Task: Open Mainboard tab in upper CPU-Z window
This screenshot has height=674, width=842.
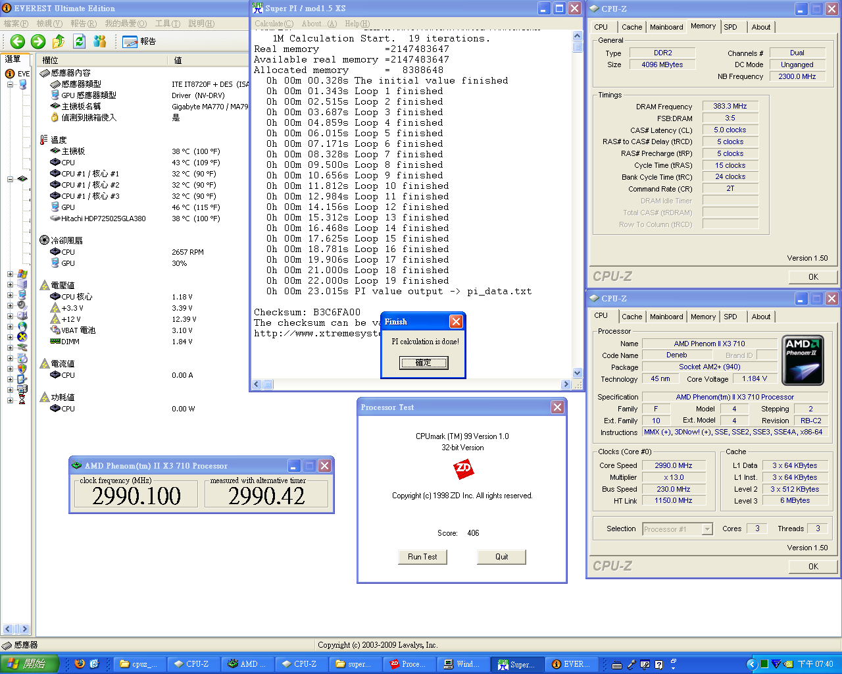Action: point(666,27)
